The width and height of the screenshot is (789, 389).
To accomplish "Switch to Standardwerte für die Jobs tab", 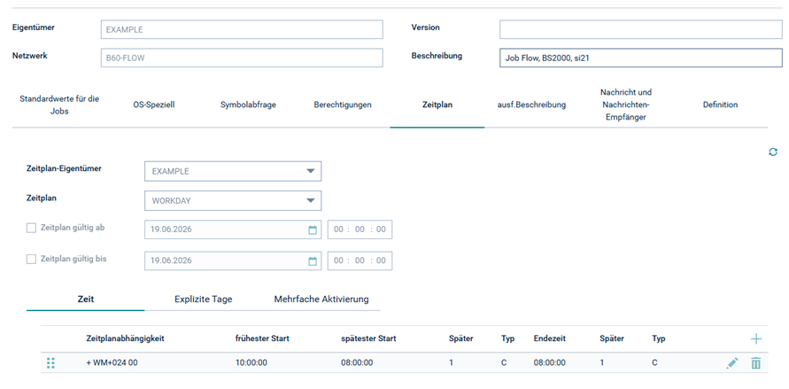I will pos(59,105).
